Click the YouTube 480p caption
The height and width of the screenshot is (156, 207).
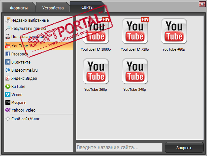click(174, 49)
